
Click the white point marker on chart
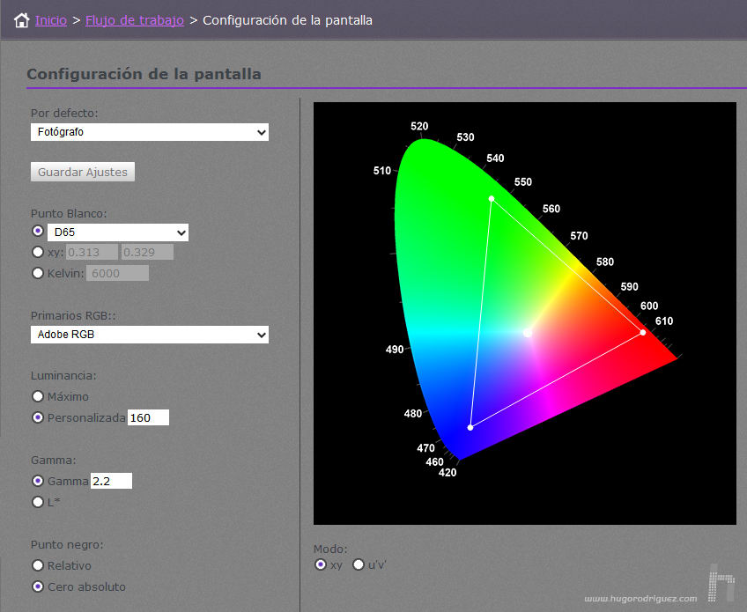click(x=528, y=333)
